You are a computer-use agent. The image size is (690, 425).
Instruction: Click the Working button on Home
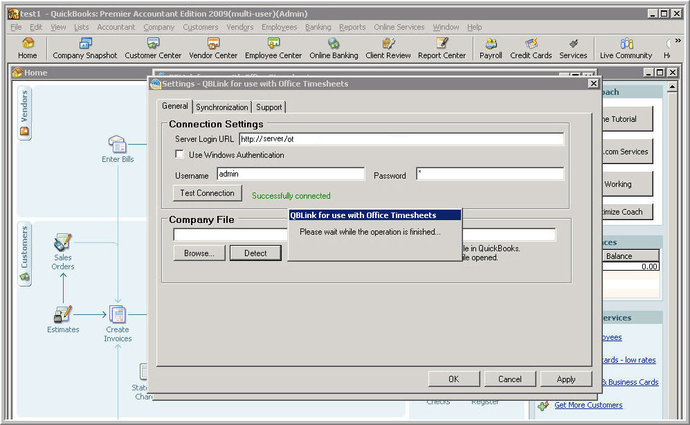[627, 184]
